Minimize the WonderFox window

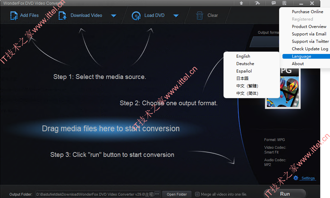point(301,3)
